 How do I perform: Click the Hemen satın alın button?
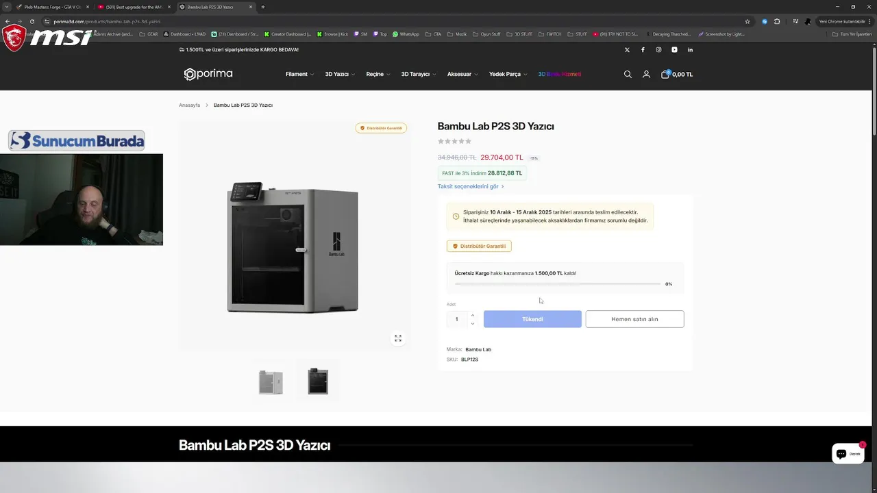pyautogui.click(x=634, y=319)
